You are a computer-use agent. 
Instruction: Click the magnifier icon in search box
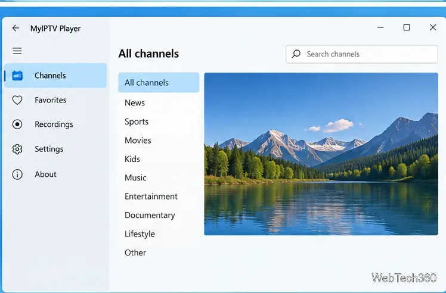(x=296, y=54)
